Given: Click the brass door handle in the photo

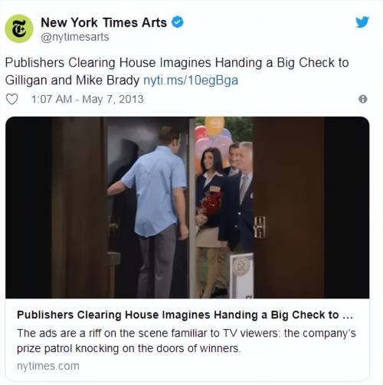Looking at the screenshot, I should [x=260, y=227].
